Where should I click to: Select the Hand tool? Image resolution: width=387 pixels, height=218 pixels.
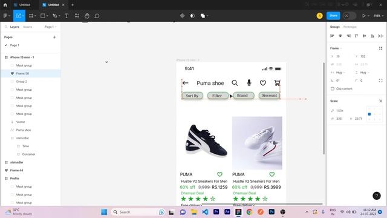pos(87,16)
